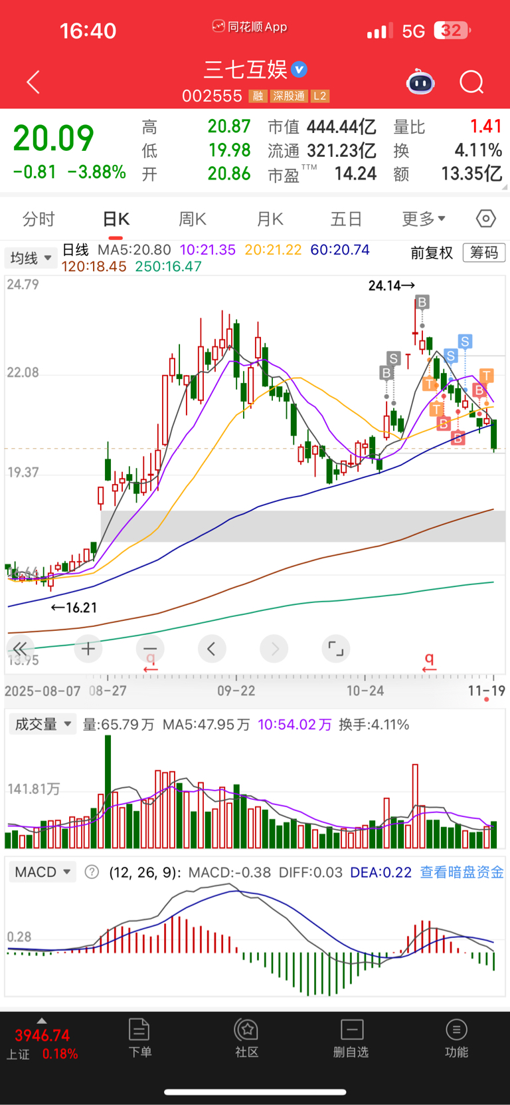Tap the 24.14 high price annotation
The image size is (510, 1105).
coord(392,285)
